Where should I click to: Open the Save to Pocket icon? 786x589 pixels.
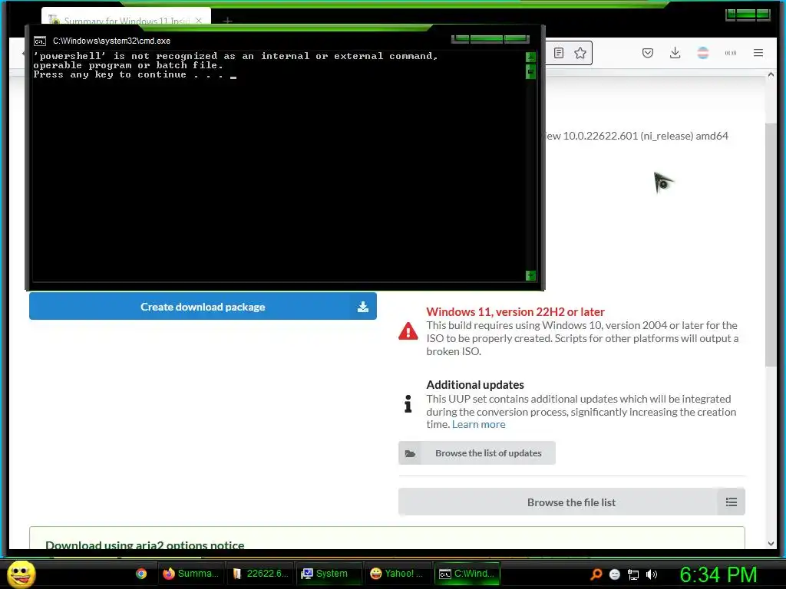pyautogui.click(x=648, y=53)
